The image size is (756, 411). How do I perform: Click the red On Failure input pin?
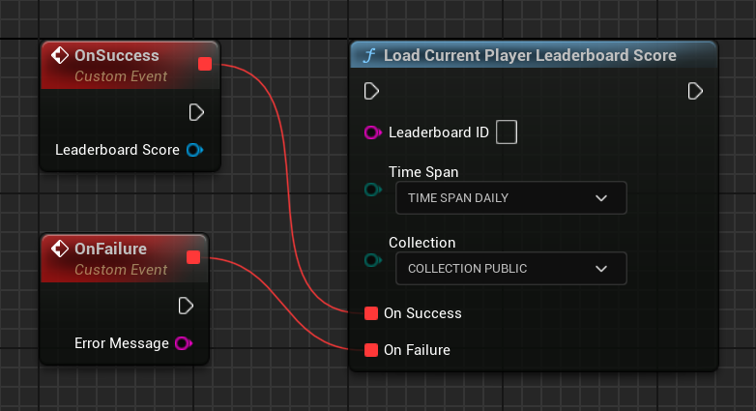(371, 350)
